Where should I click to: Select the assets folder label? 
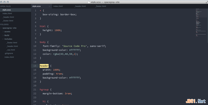point(7,32)
